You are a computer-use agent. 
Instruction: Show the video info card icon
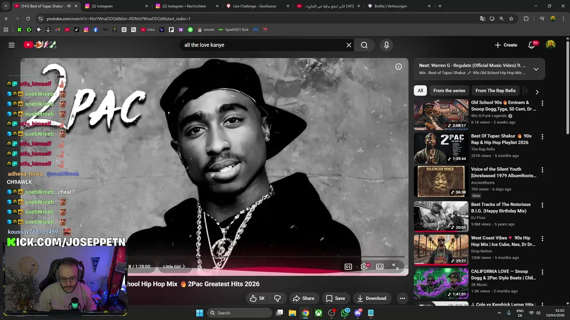[x=399, y=67]
